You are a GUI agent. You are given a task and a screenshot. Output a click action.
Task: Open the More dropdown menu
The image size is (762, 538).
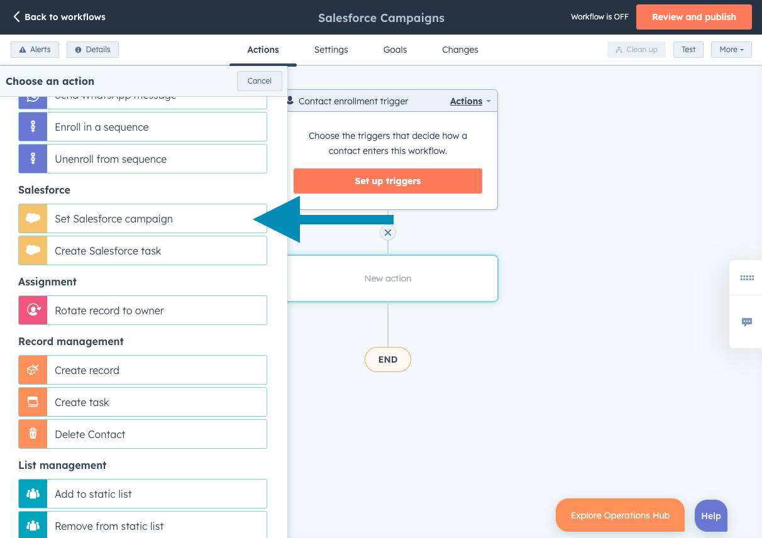(x=731, y=49)
